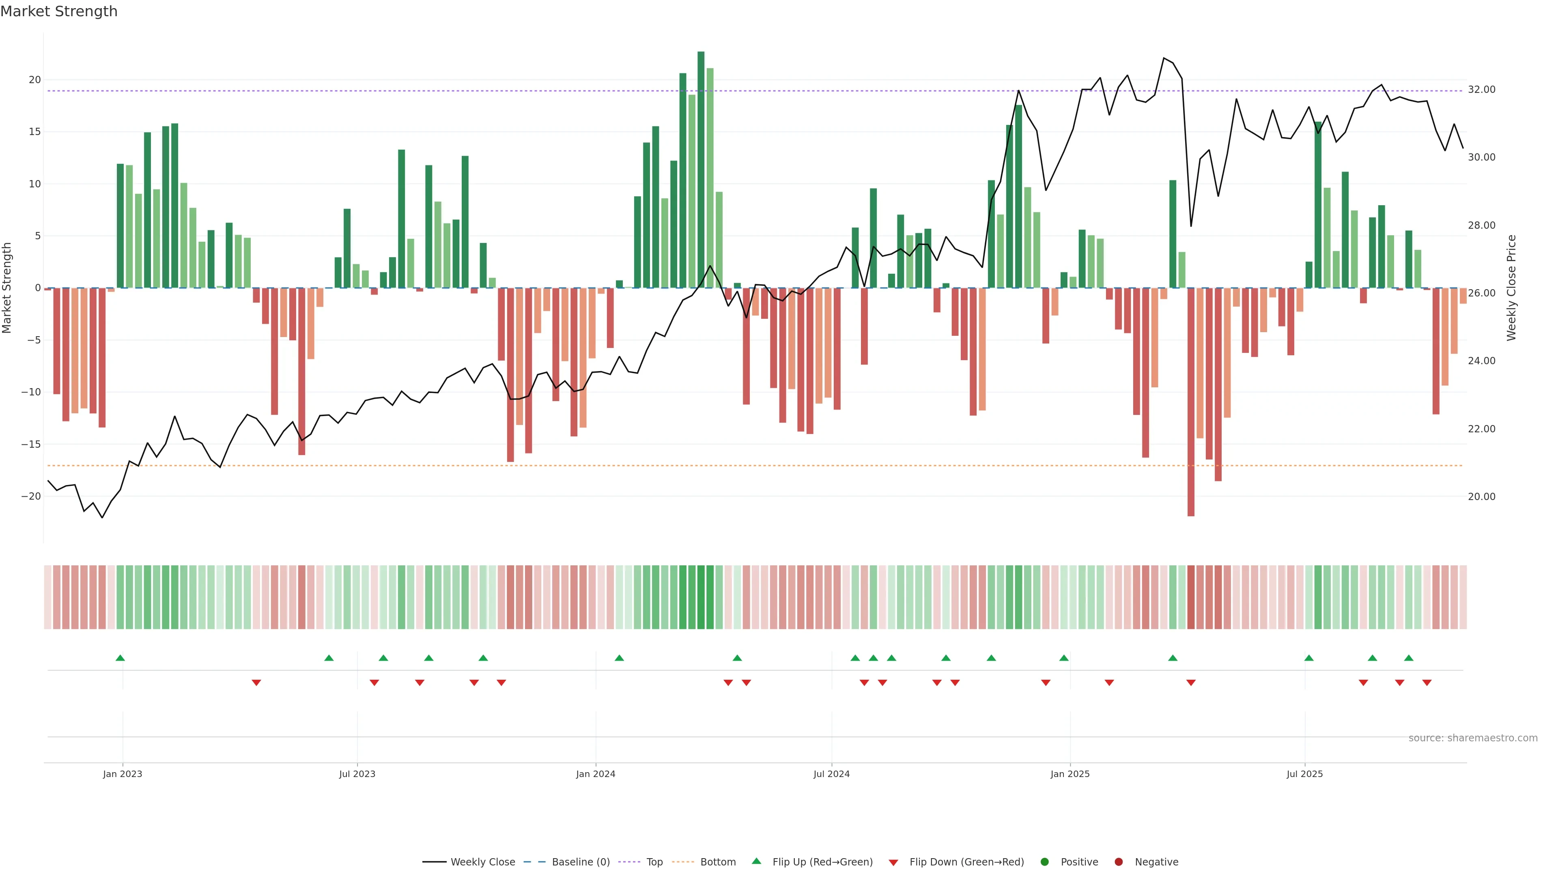Image resolution: width=1558 pixels, height=876 pixels.
Task: Click the Market Strength chart title
Action: click(x=59, y=11)
